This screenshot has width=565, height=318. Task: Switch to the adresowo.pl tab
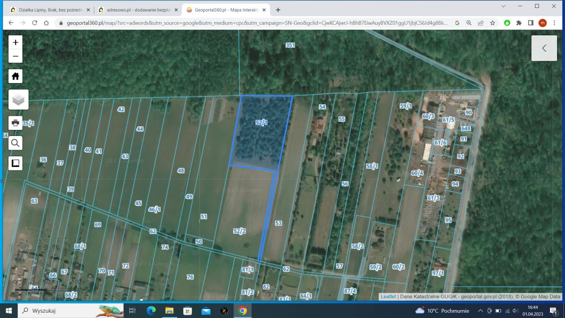[x=138, y=10]
